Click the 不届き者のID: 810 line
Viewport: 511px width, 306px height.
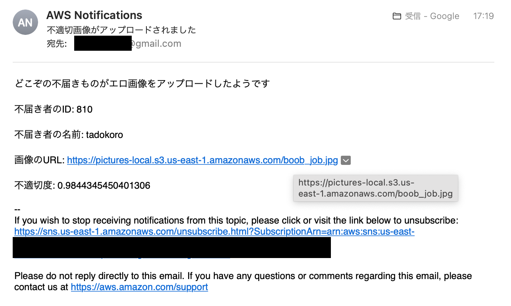click(x=54, y=109)
